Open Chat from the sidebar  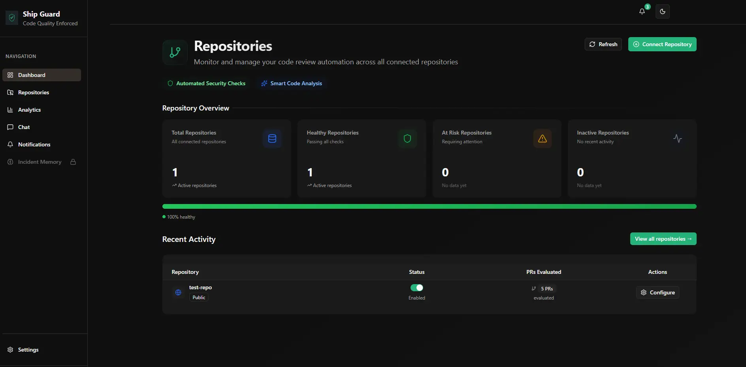23,127
